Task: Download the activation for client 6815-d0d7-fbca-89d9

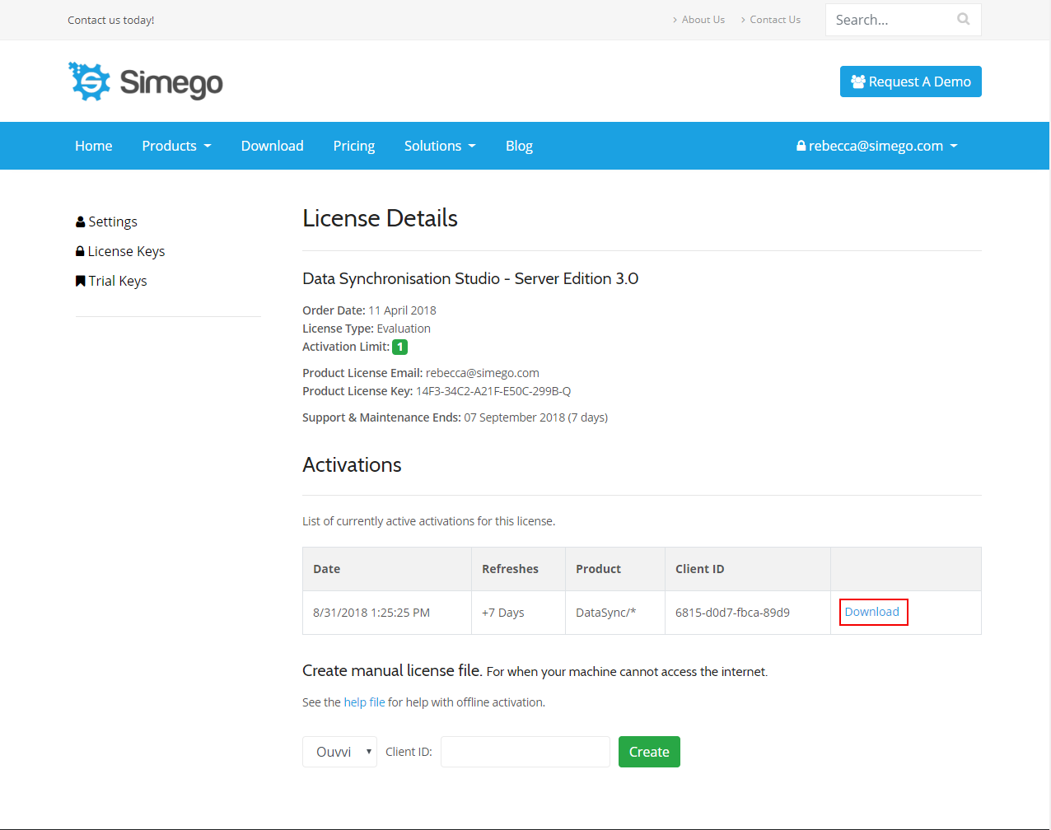Action: (872, 612)
